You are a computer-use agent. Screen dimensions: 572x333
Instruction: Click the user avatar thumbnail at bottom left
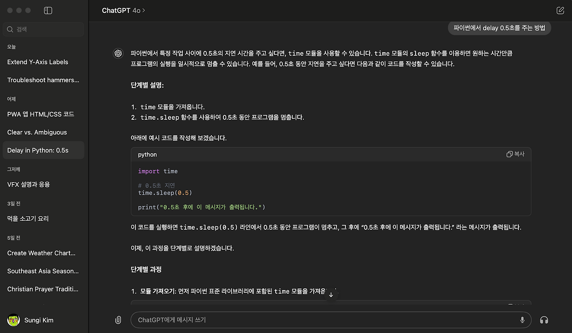coord(13,320)
